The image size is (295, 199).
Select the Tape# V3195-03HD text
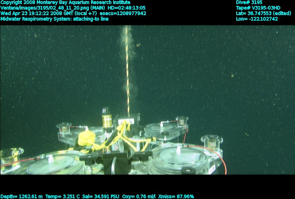pos(258,8)
